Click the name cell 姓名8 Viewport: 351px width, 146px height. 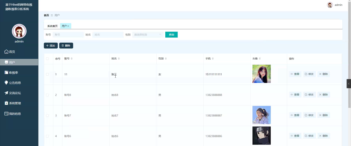pos(115,95)
